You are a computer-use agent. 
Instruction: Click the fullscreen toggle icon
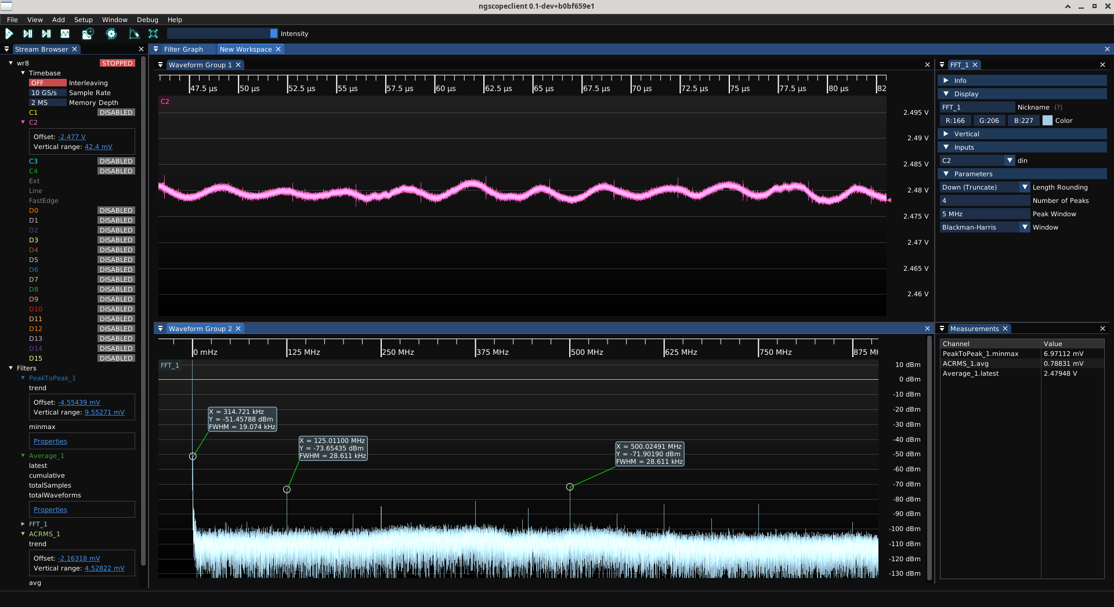tap(153, 34)
